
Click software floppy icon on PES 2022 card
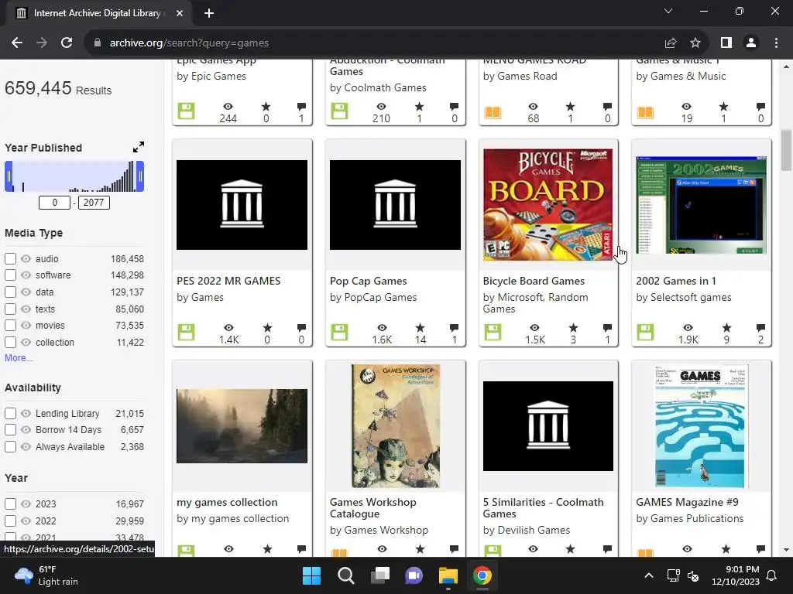[x=186, y=333]
